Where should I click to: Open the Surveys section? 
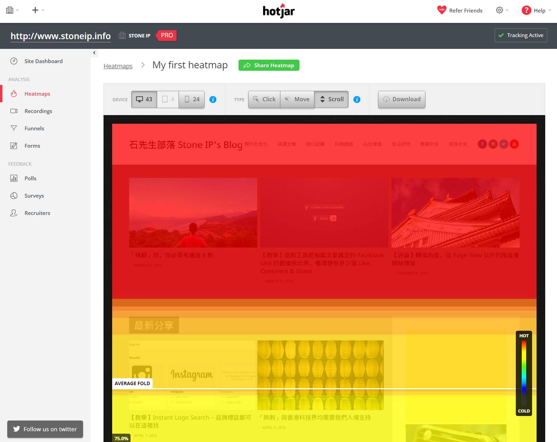pos(34,196)
